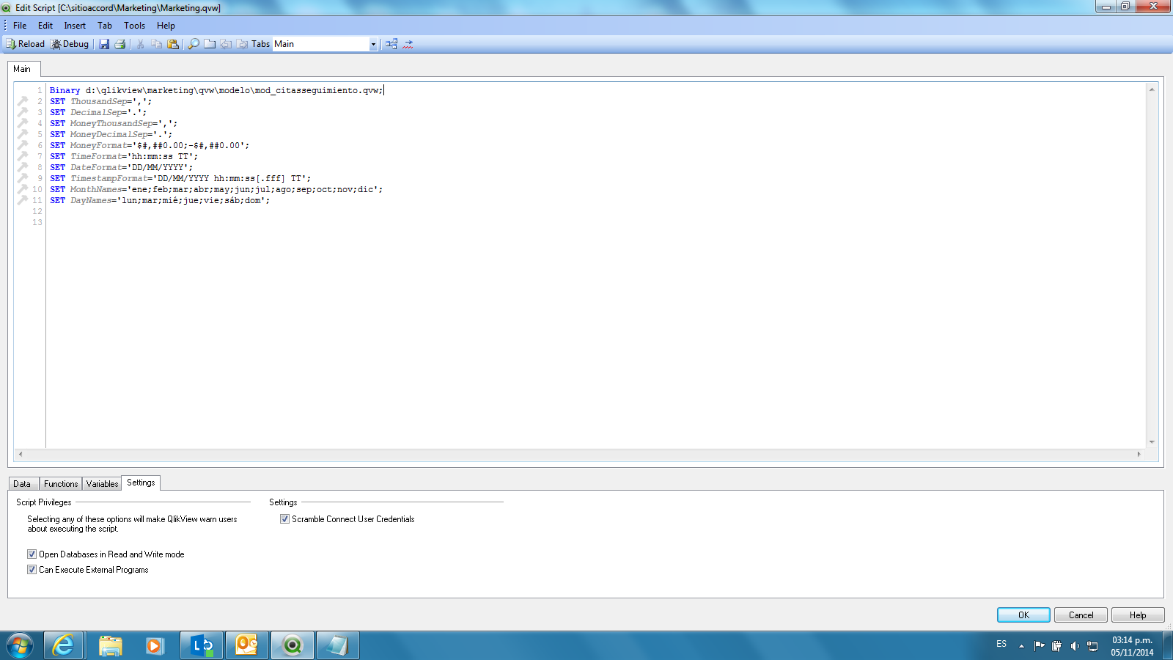Promote the tab left icon
1173x660 pixels.
[x=226, y=44]
